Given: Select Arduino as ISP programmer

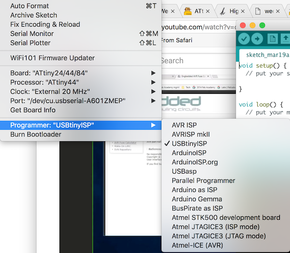Looking at the screenshot, I should tap(226, 190).
